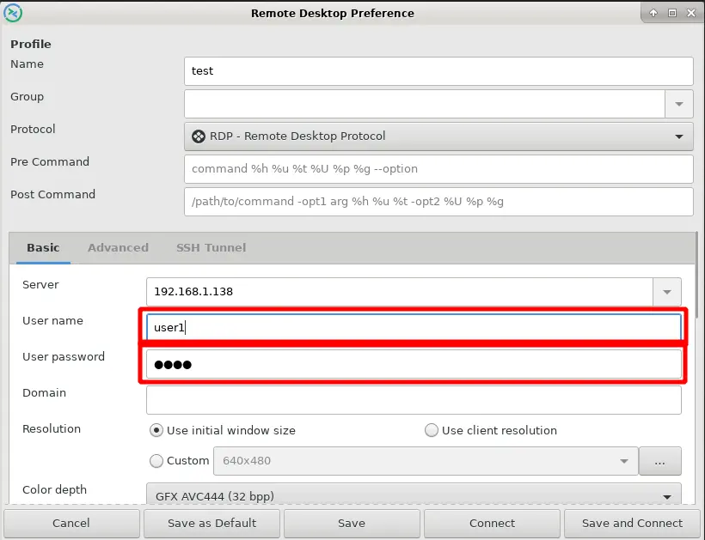Choose the Custom resolution radio button
The height and width of the screenshot is (540, 705).
pyautogui.click(x=156, y=461)
